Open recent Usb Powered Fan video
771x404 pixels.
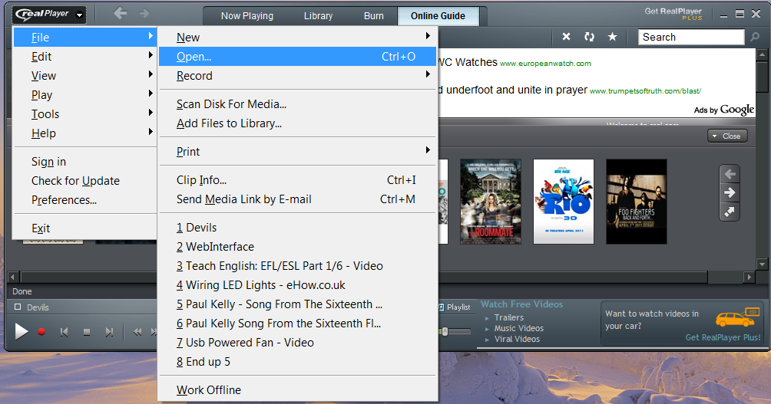tap(297, 343)
